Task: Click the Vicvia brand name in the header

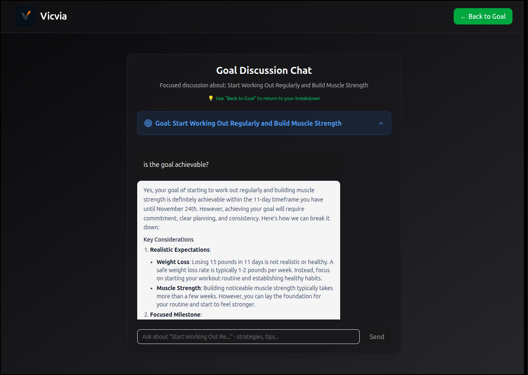Action: coord(53,16)
